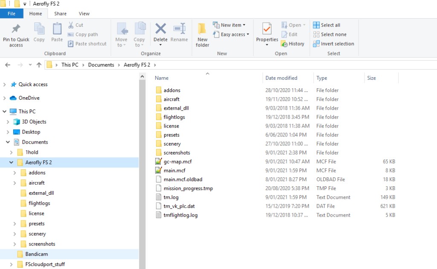Switch to the View ribbon tab
This screenshot has height=269, width=437.
click(x=84, y=14)
